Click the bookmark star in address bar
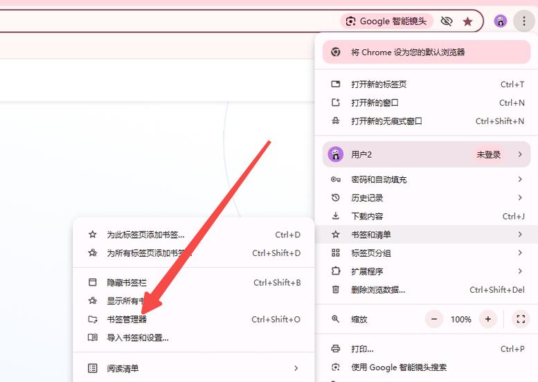This screenshot has height=382, width=538. tap(467, 21)
